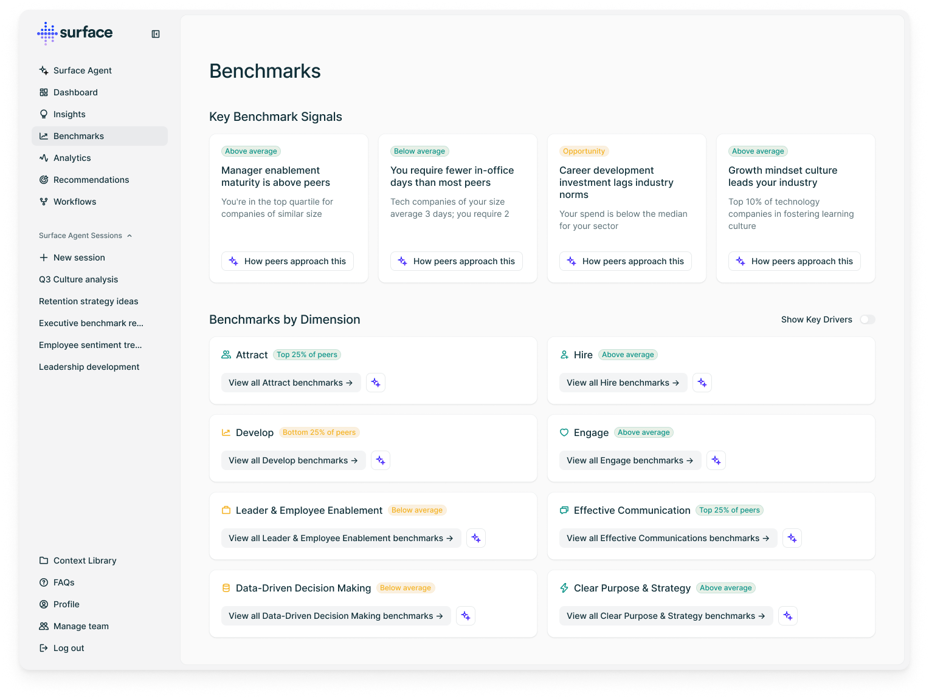The height and width of the screenshot is (699, 929).
Task: Click sparkle icon beside Data-Driven Decision Making
Action: 466,616
